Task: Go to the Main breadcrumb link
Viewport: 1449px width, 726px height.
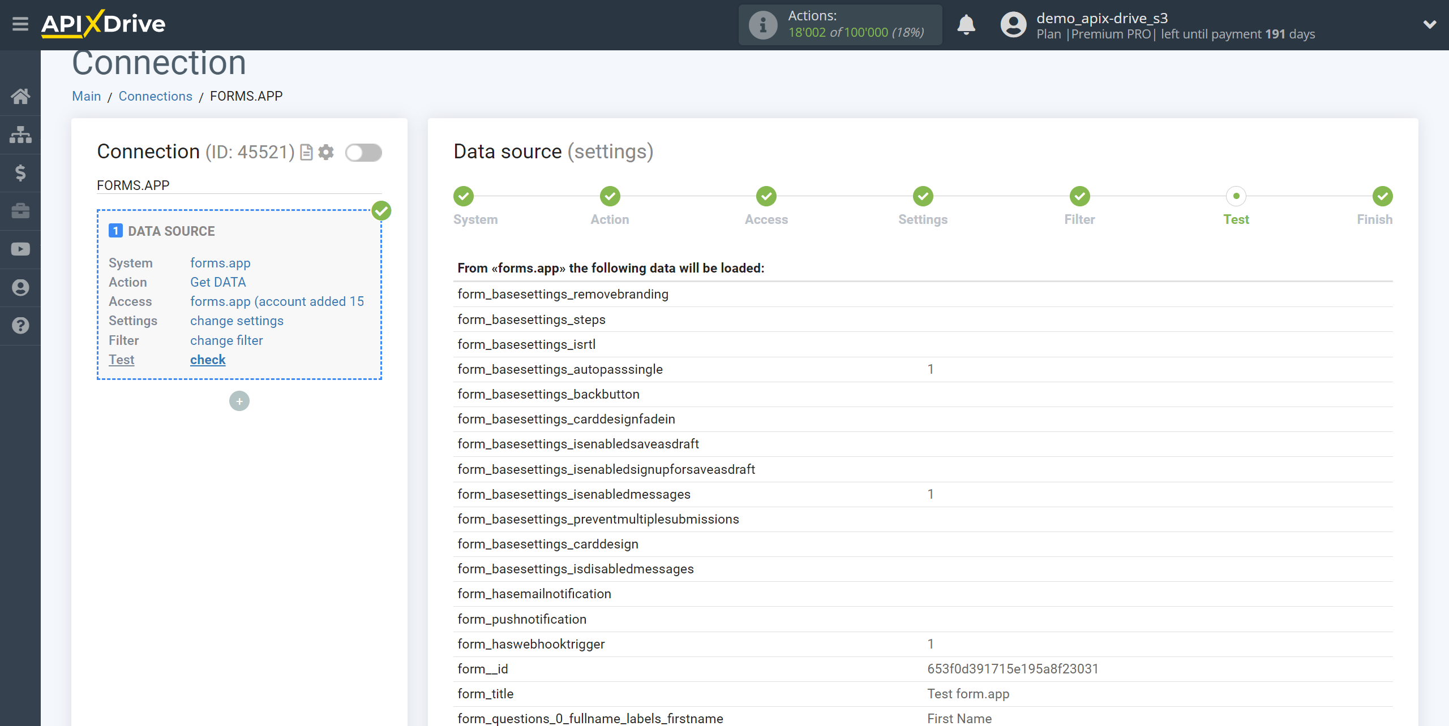Action: (87, 96)
